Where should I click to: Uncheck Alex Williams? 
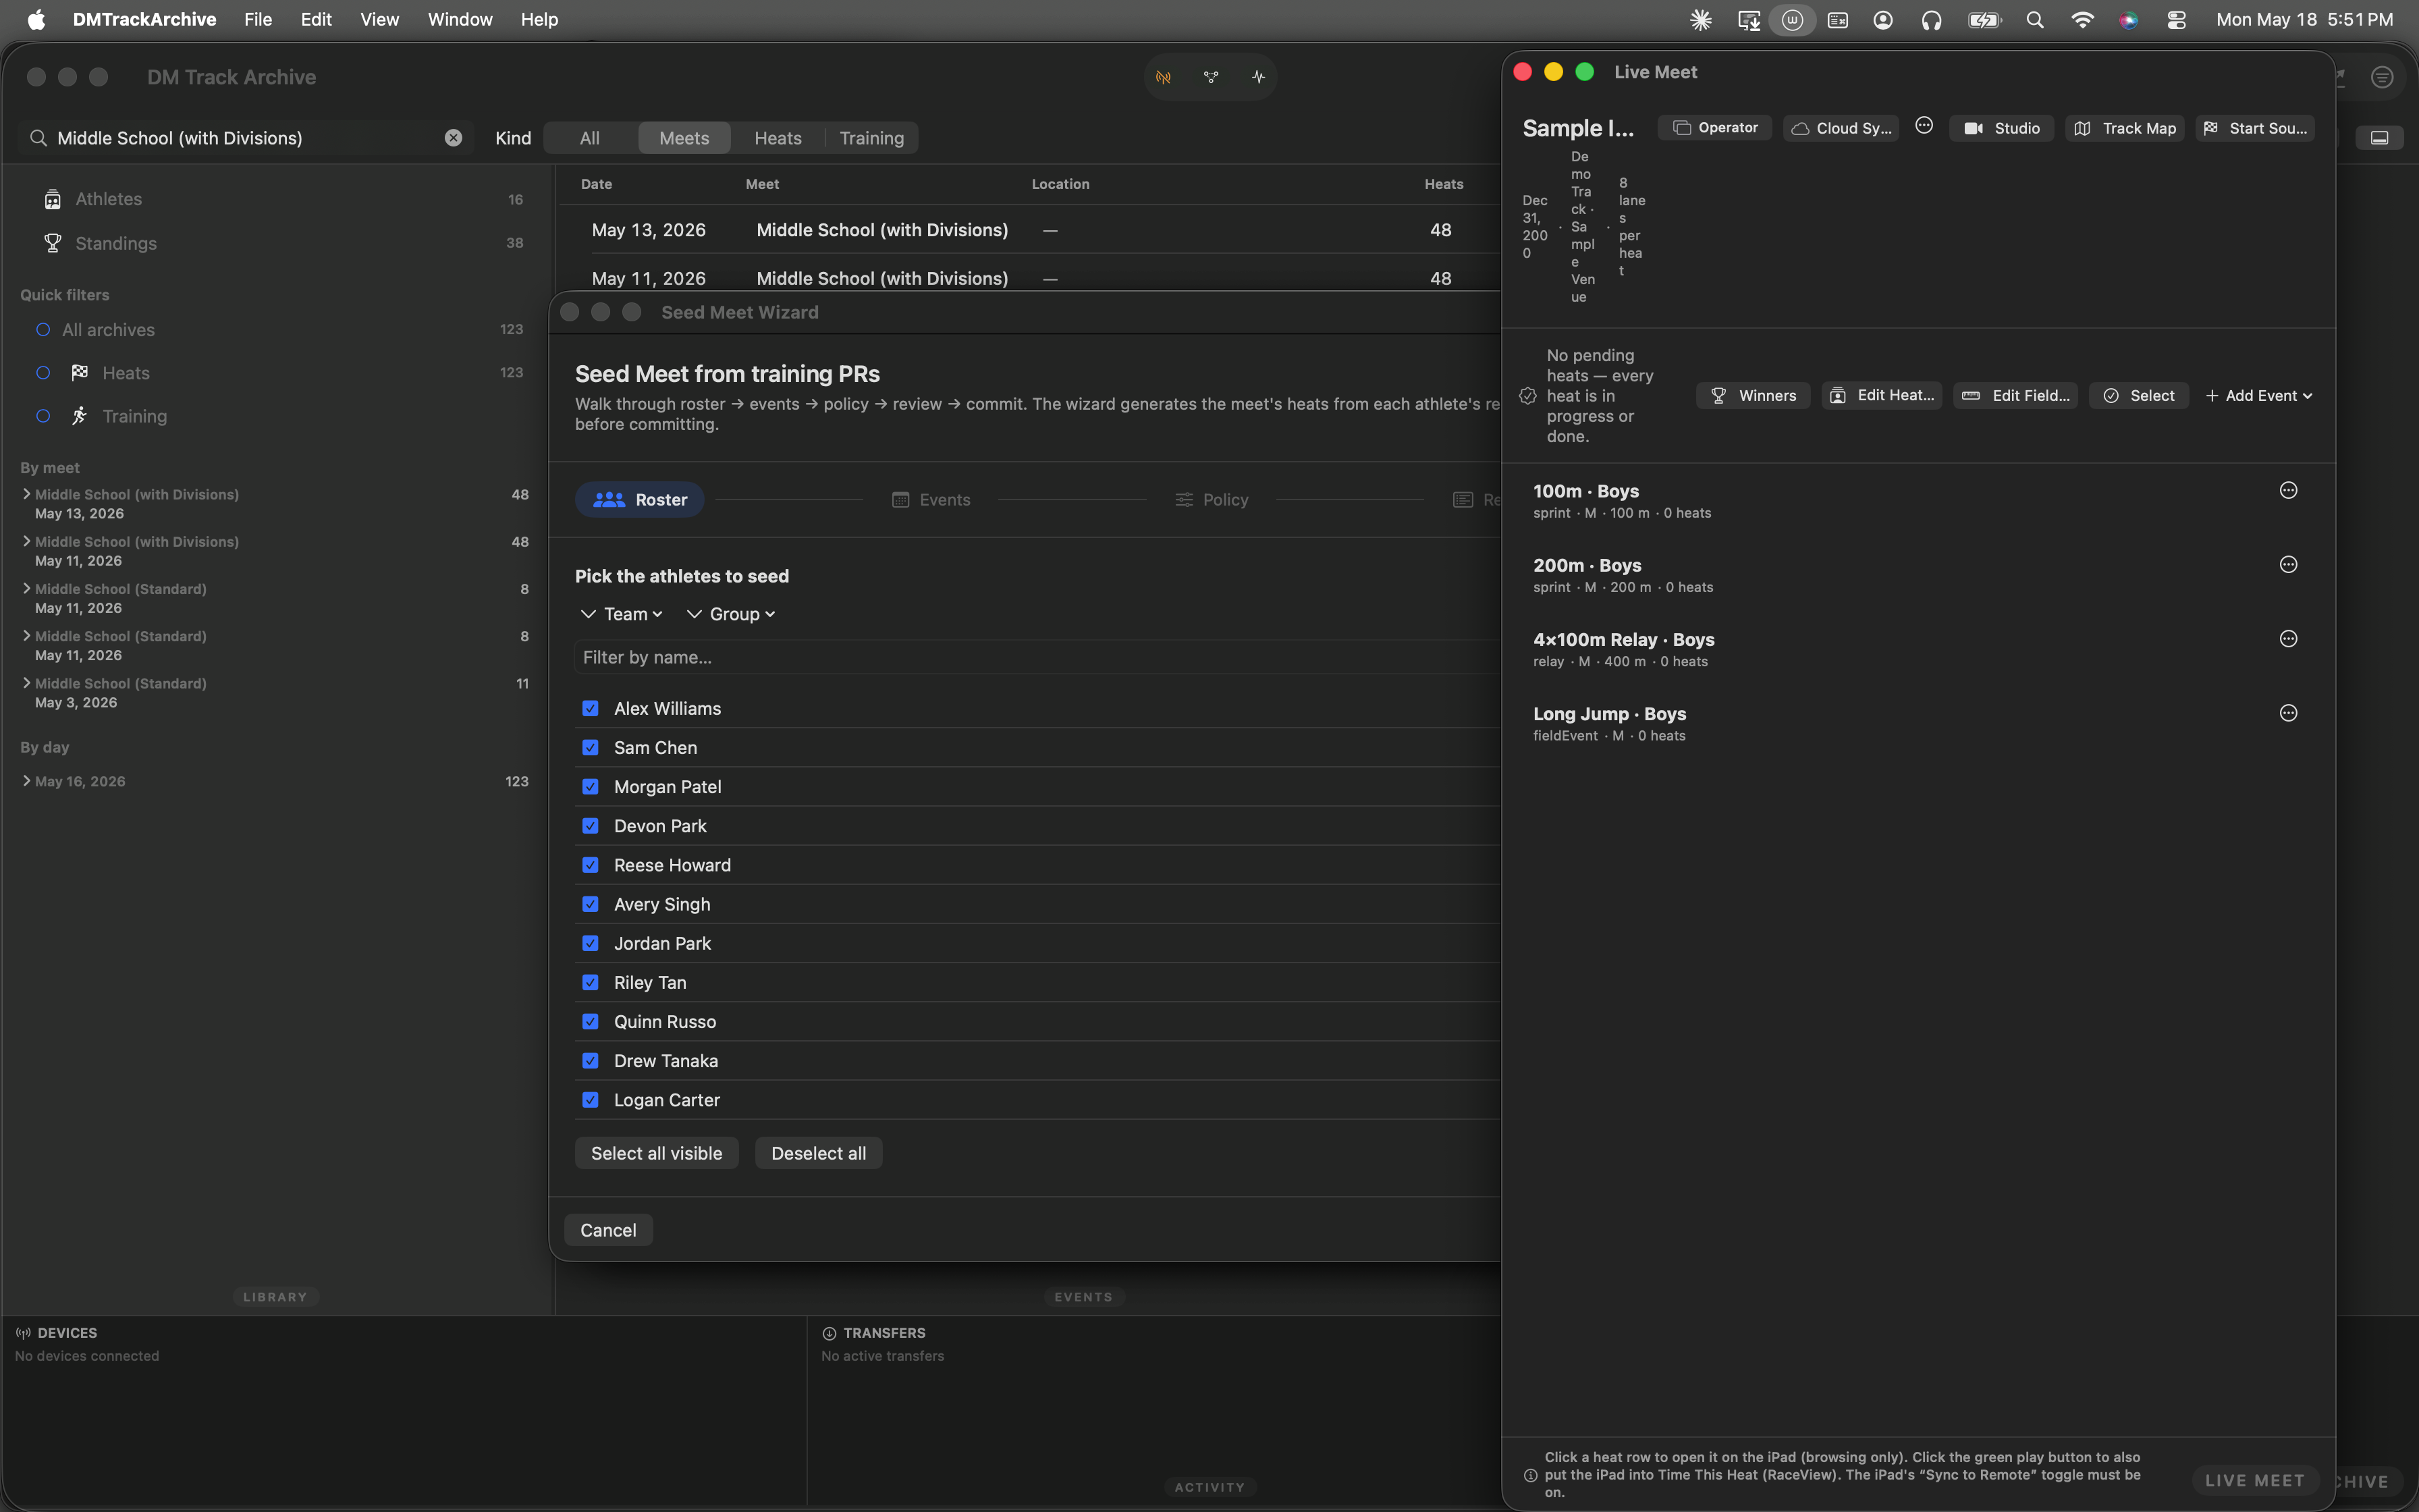coord(591,708)
